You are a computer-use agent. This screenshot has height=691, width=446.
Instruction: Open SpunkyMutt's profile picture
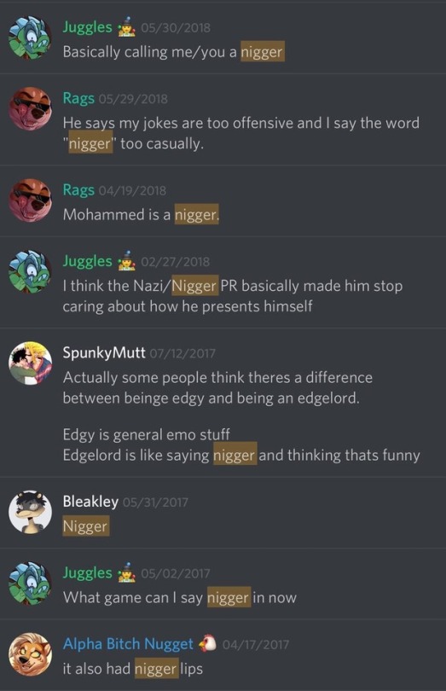(30, 363)
